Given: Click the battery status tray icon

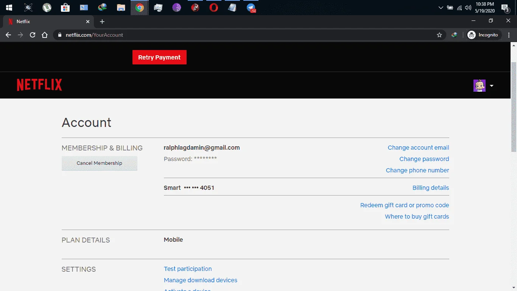Looking at the screenshot, I should tap(450, 8).
